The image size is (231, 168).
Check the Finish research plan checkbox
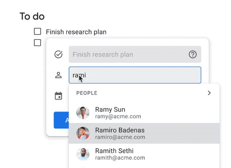37,31
